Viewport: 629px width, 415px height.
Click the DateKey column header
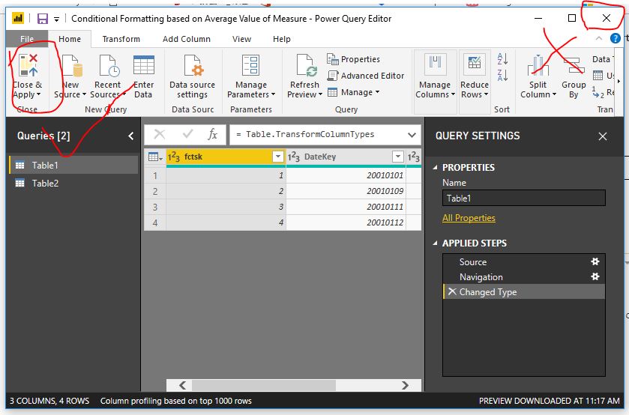[x=346, y=157]
